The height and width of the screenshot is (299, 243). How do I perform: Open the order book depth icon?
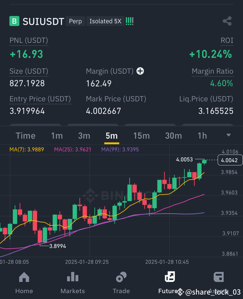pos(129,21)
